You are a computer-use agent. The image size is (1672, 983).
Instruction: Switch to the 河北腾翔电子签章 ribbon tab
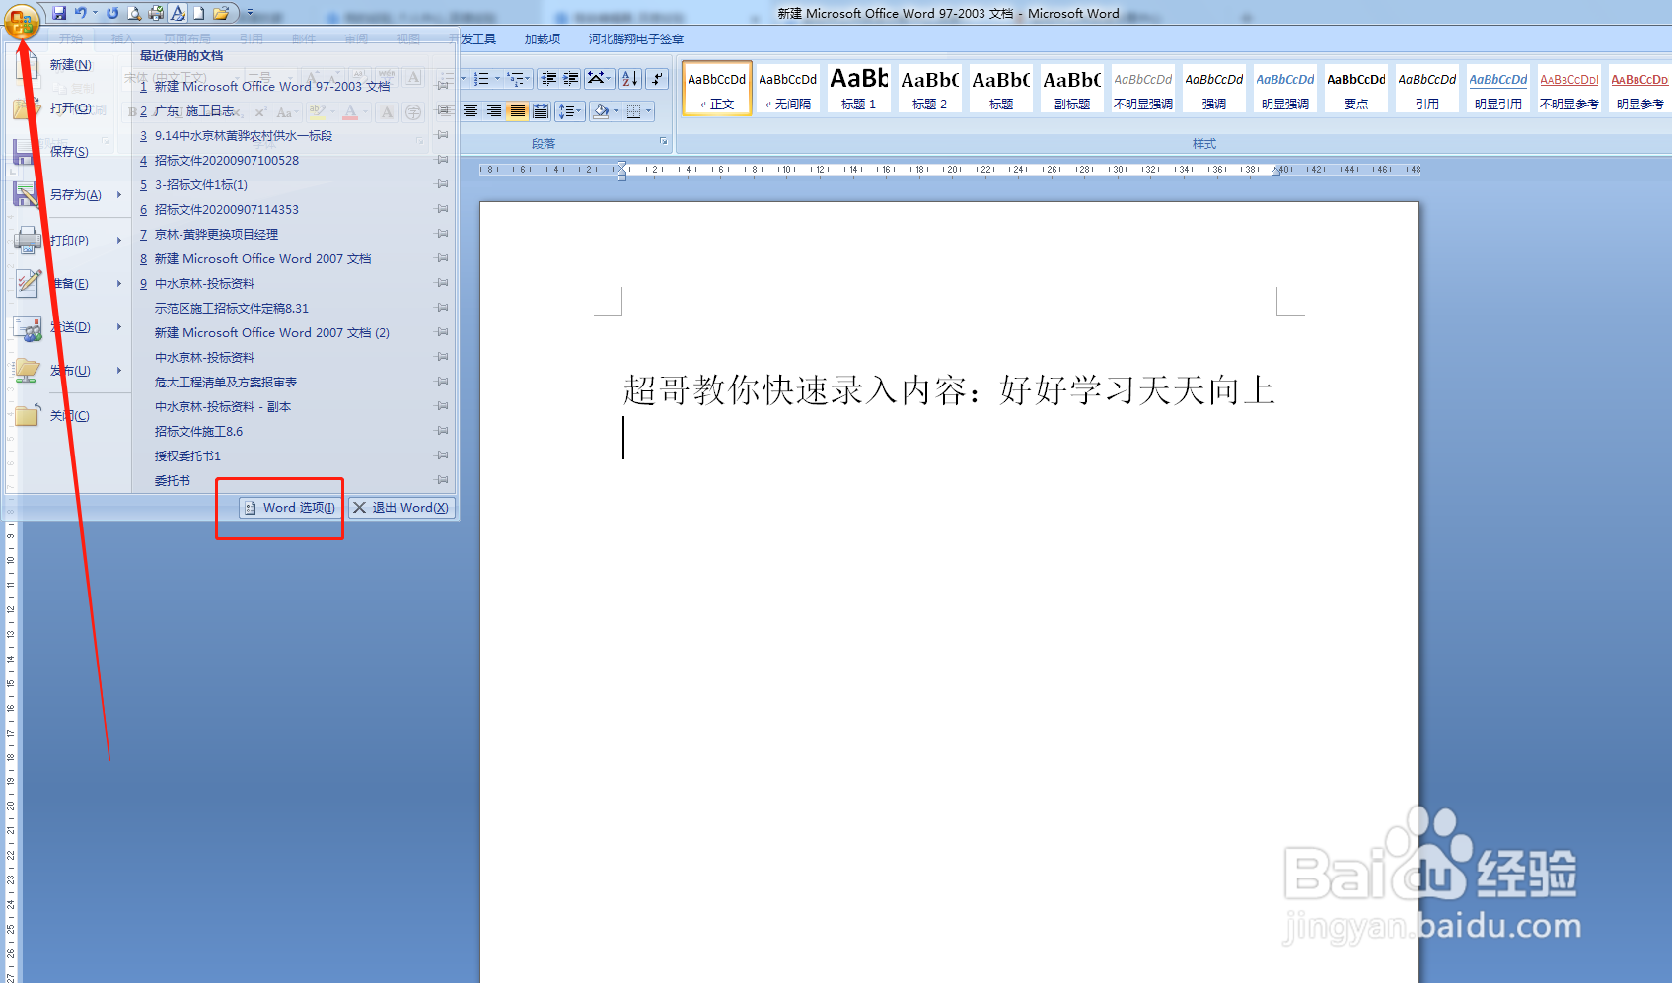(636, 39)
